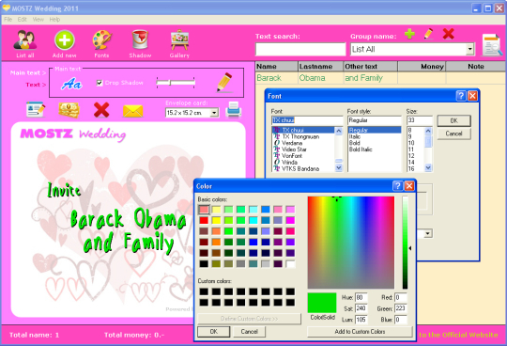The height and width of the screenshot is (346, 507).
Task: Delete group with red X icon
Action: (x=448, y=34)
